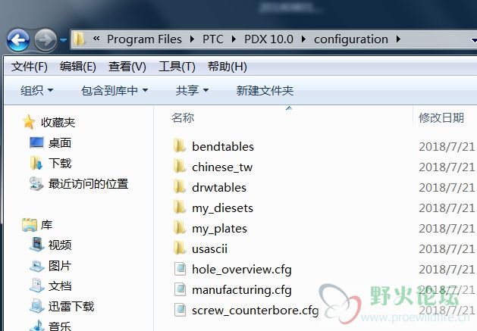This screenshot has height=331, width=477.
Task: Click the drwtables folder icon
Action: (180, 186)
